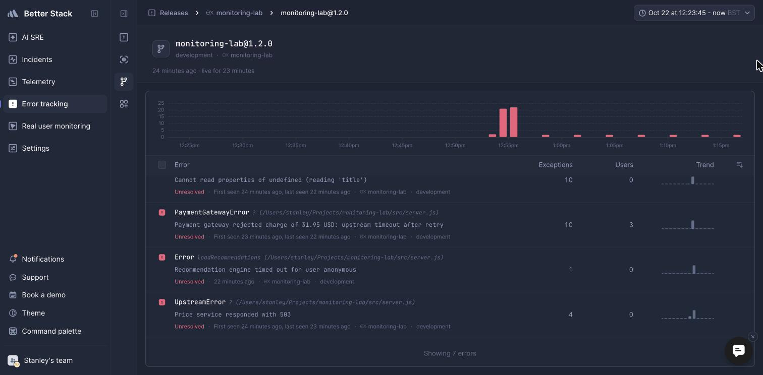
Task: Open the Price service responded with 503 error
Action: tap(450, 315)
